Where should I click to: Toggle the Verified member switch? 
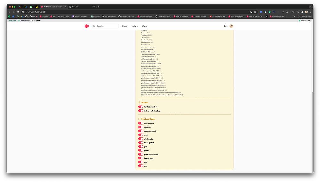[x=140, y=107]
